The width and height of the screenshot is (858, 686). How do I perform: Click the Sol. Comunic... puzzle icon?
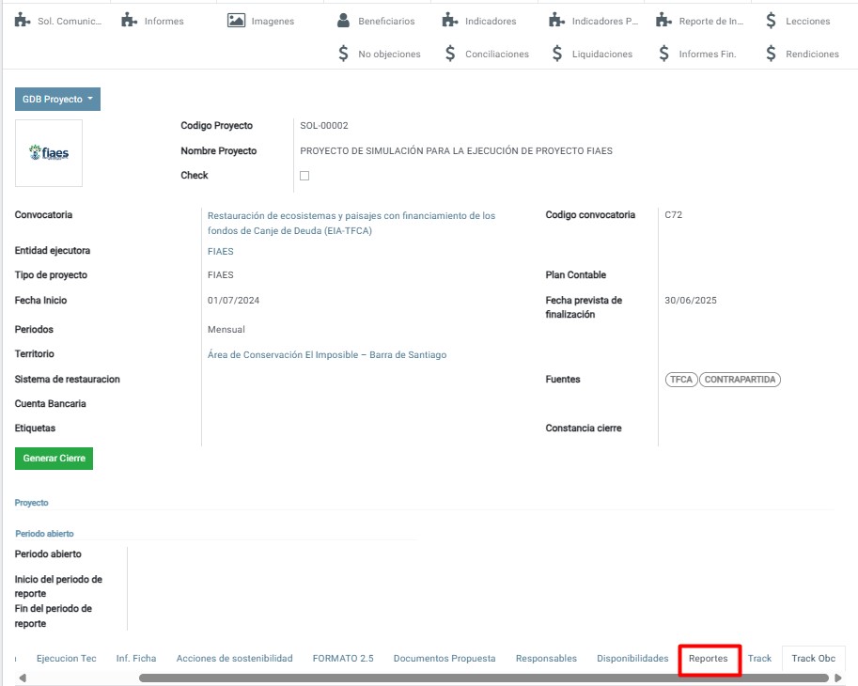23,21
